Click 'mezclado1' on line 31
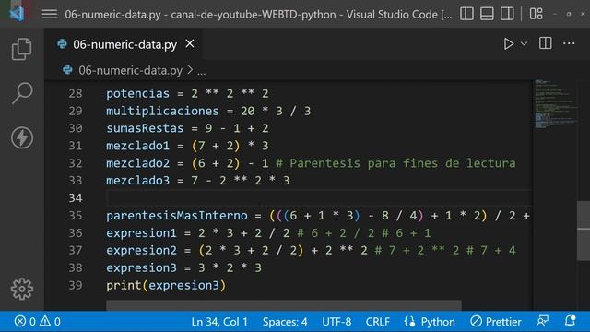Image resolution: width=590 pixels, height=332 pixels. click(137, 146)
